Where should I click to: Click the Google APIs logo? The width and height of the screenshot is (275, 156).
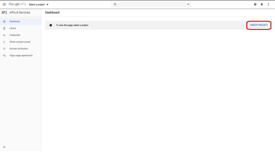[x=17, y=4]
